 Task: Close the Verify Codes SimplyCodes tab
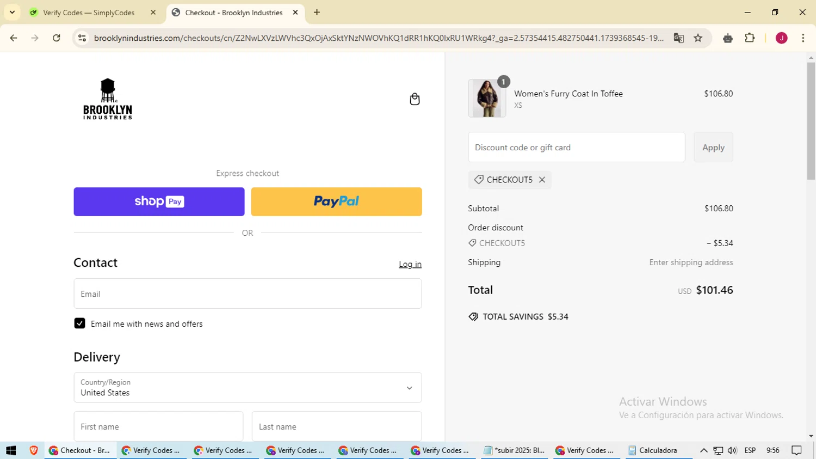pyautogui.click(x=153, y=13)
